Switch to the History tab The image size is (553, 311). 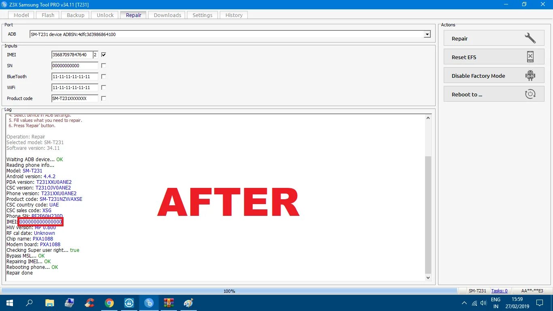(x=234, y=15)
